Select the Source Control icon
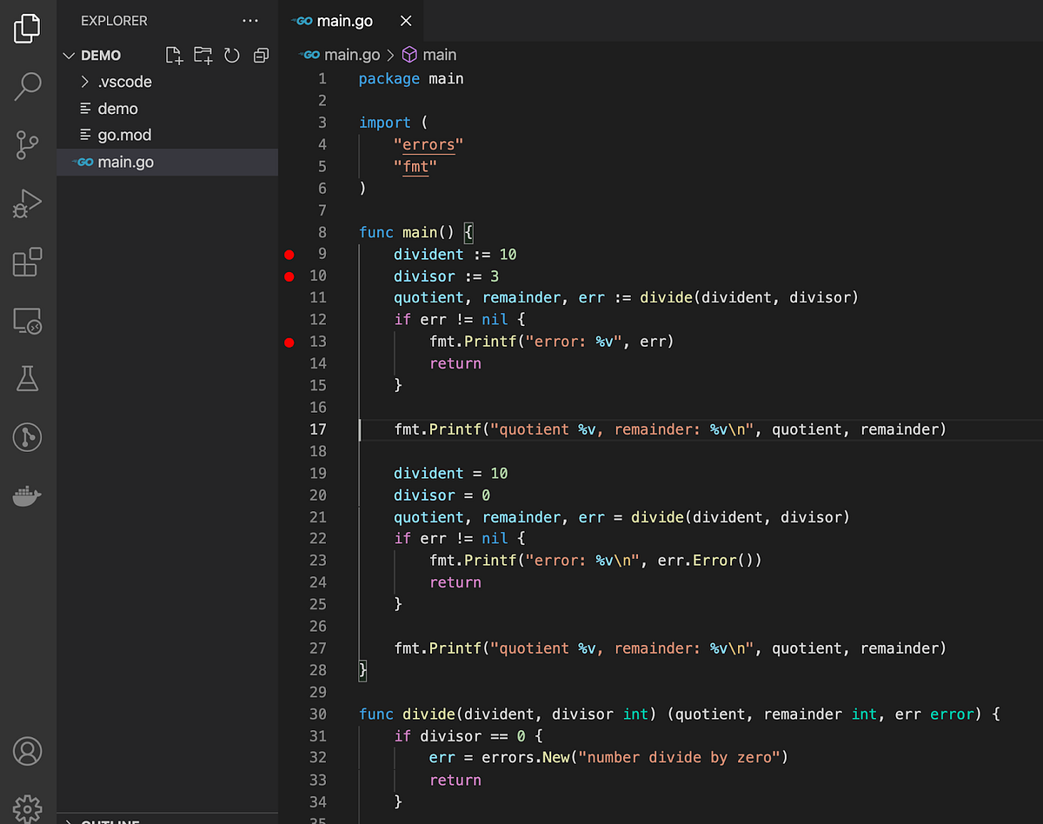This screenshot has width=1043, height=824. (x=27, y=145)
